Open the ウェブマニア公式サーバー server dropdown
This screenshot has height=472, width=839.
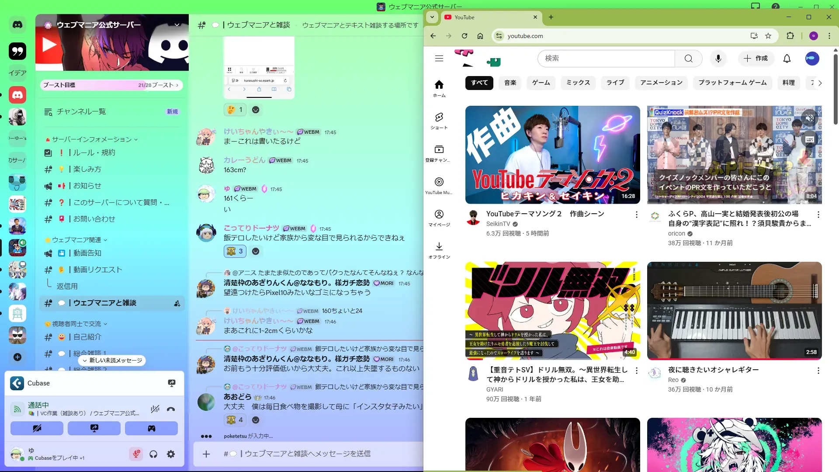click(177, 25)
